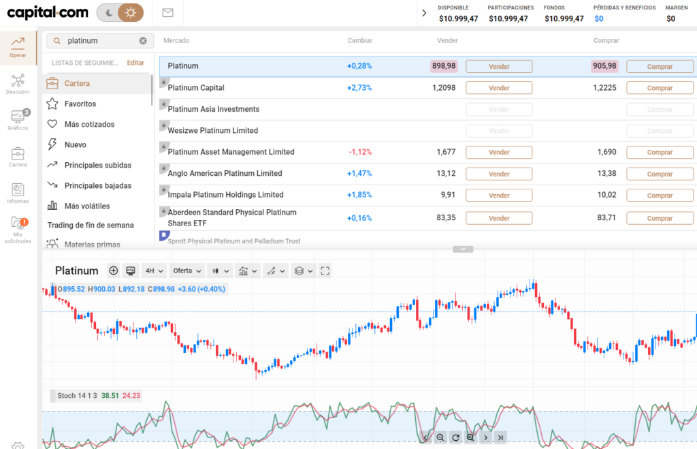Sort by the Cambiar column header

[x=359, y=40]
